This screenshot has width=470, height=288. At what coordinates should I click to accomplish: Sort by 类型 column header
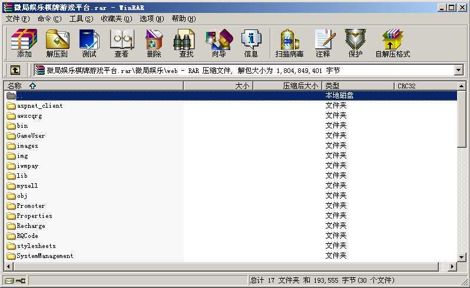click(x=358, y=86)
